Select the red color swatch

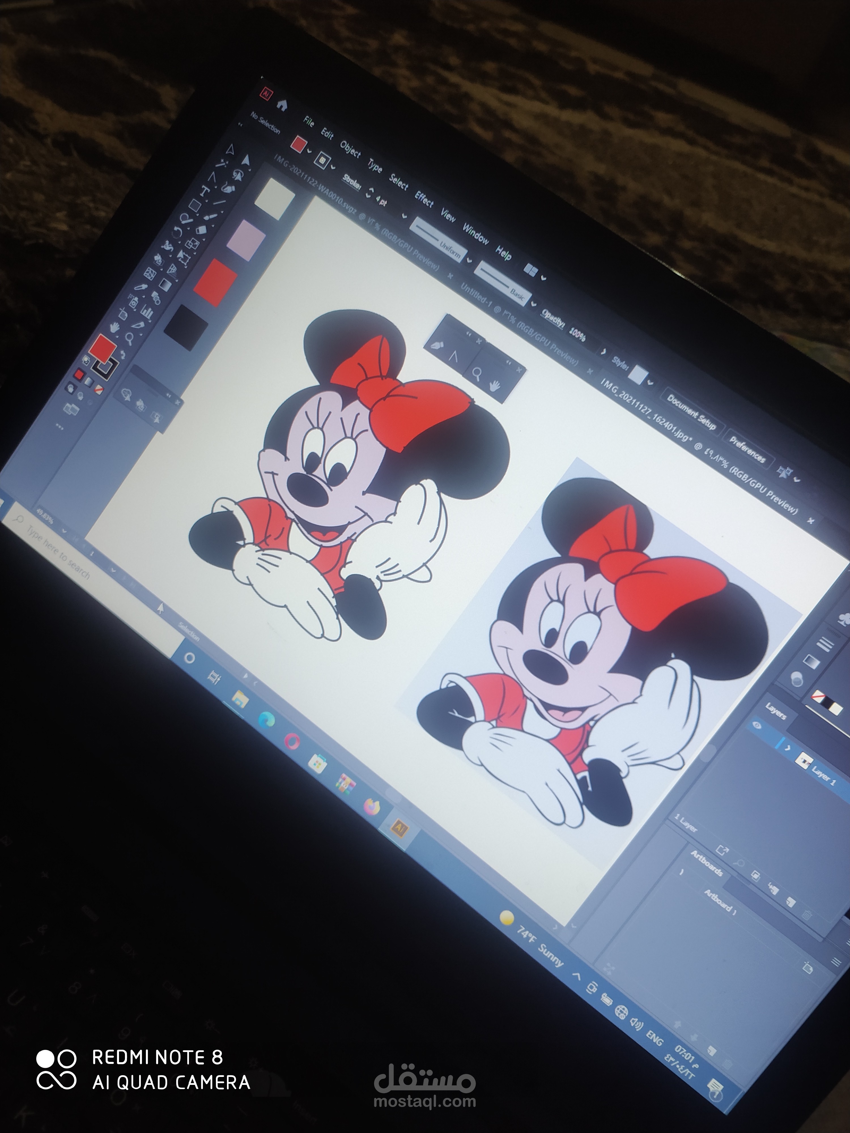tap(215, 283)
